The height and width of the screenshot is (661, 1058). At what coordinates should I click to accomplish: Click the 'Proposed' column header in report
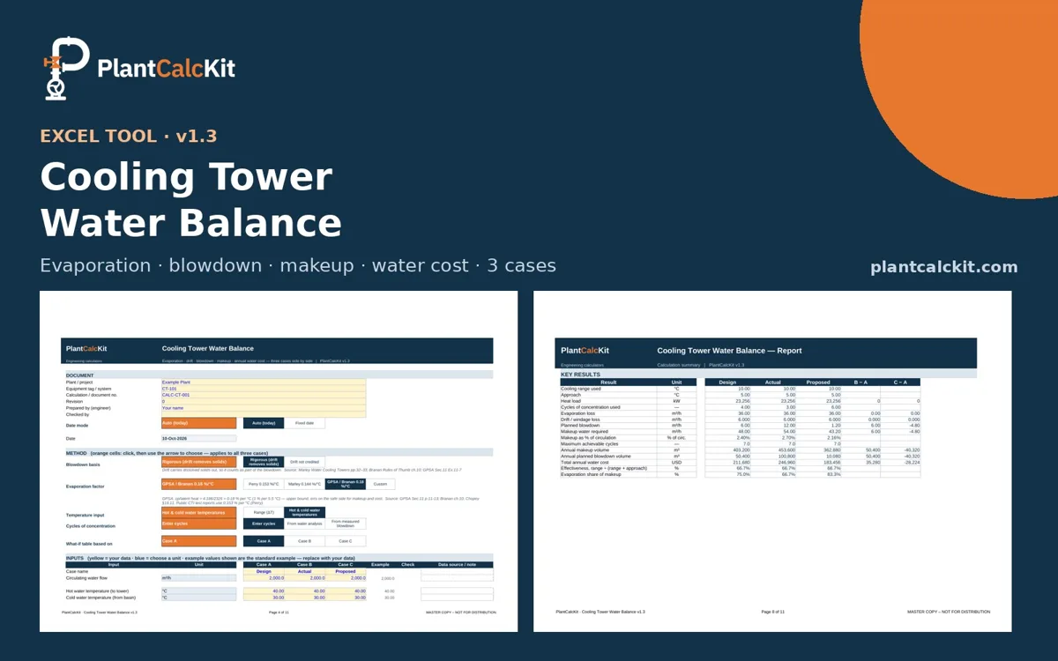point(818,382)
